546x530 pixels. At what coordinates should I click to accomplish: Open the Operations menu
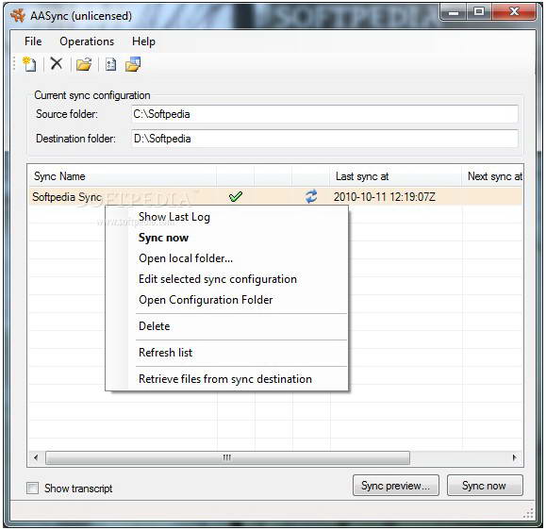click(87, 41)
